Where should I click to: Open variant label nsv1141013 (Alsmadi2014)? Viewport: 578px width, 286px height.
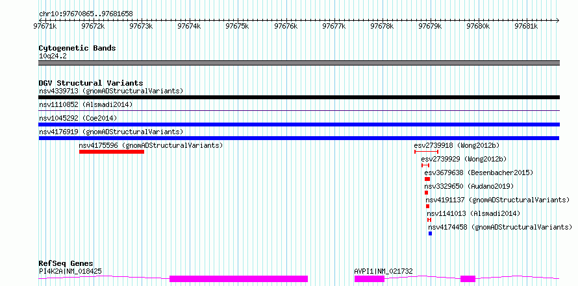473,213
